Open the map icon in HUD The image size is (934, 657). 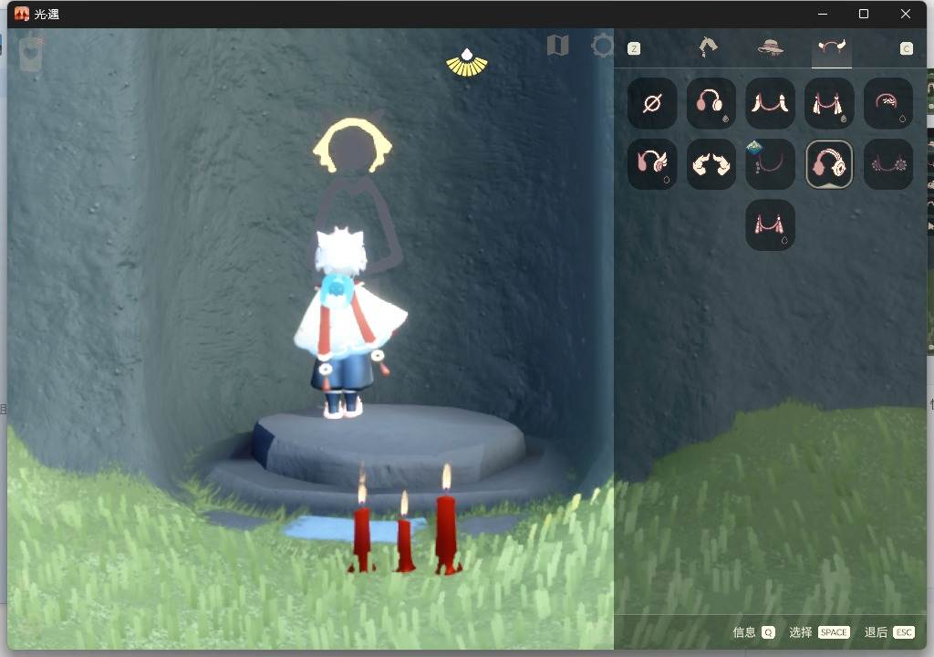pos(557,46)
